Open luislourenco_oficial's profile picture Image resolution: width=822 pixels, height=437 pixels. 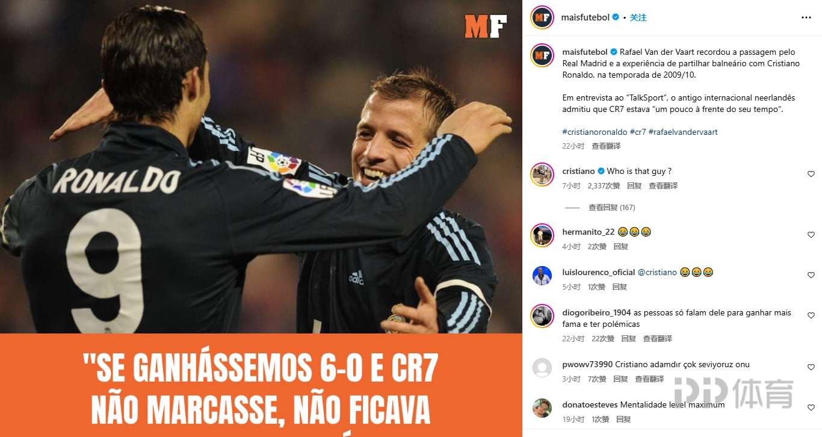542,276
